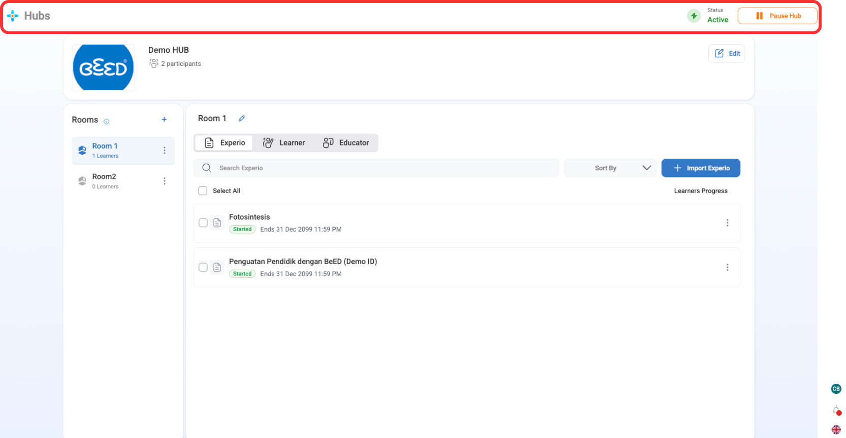Click the 2 participants label
This screenshot has height=438, width=846.
coord(181,64)
